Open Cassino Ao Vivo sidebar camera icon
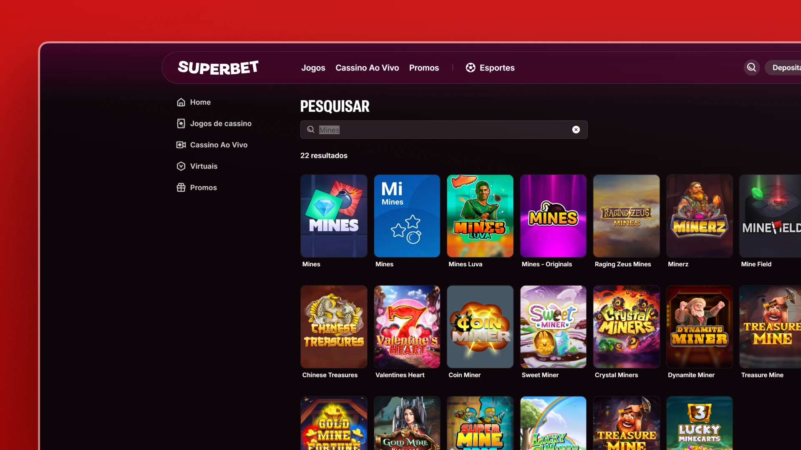801x450 pixels. pyautogui.click(x=181, y=145)
